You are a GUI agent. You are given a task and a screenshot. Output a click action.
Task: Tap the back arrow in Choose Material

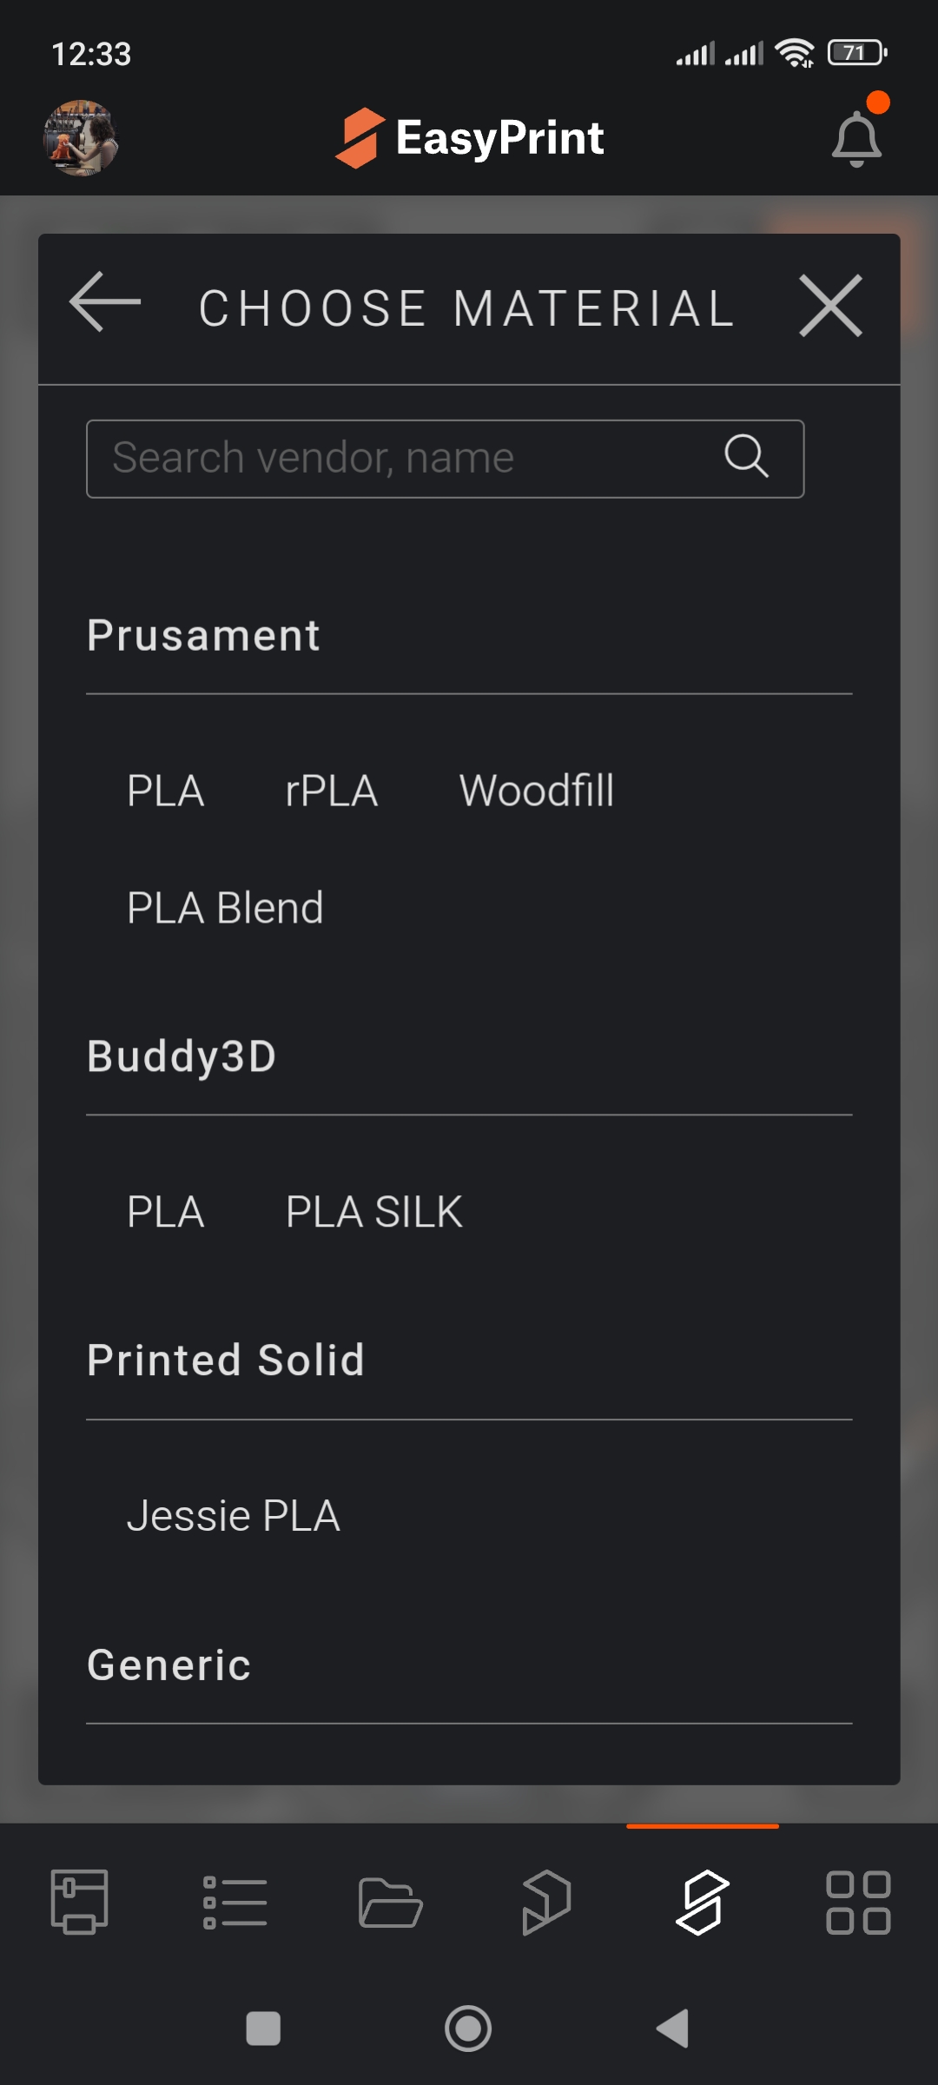coord(105,302)
